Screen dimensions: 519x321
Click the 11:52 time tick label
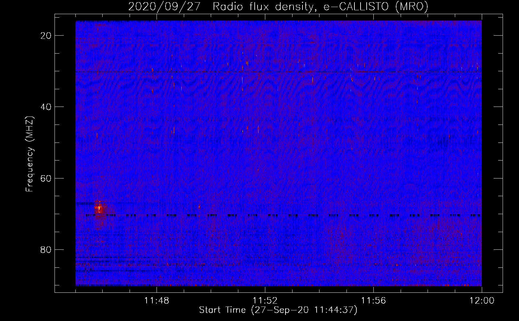tap(265, 301)
